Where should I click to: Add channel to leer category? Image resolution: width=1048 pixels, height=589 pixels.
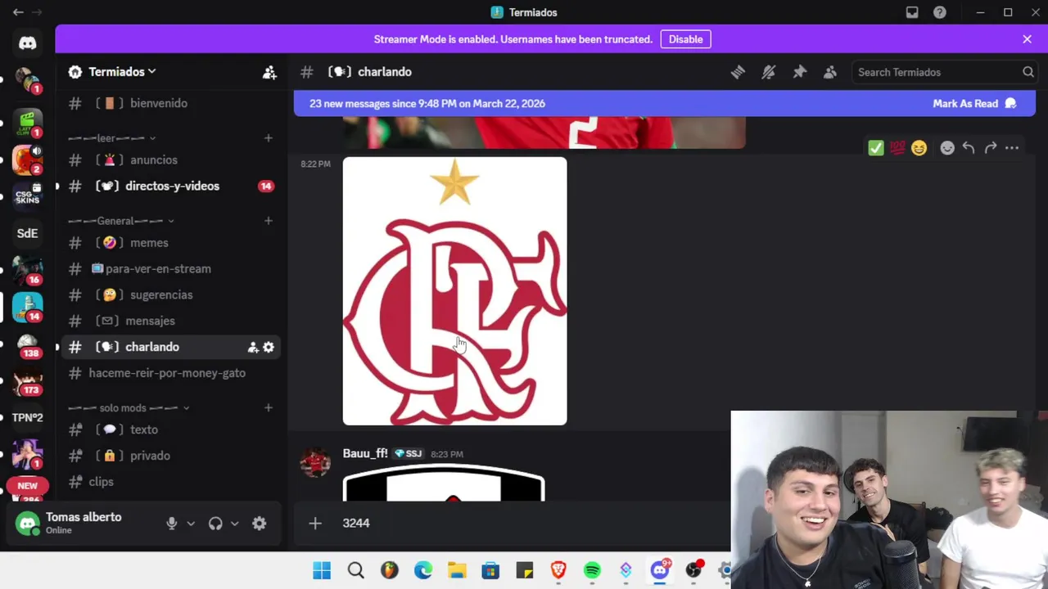268,138
